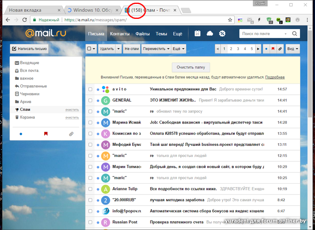Tick checkbox for Russian Post message
The width and height of the screenshot is (315, 230).
click(90, 222)
